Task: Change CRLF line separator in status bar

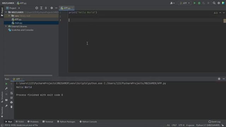Action: point(174,125)
